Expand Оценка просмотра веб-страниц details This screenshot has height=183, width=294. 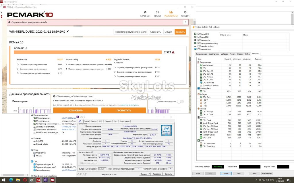(x=18, y=73)
